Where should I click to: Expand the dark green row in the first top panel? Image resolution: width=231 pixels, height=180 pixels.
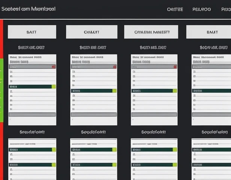30,86
